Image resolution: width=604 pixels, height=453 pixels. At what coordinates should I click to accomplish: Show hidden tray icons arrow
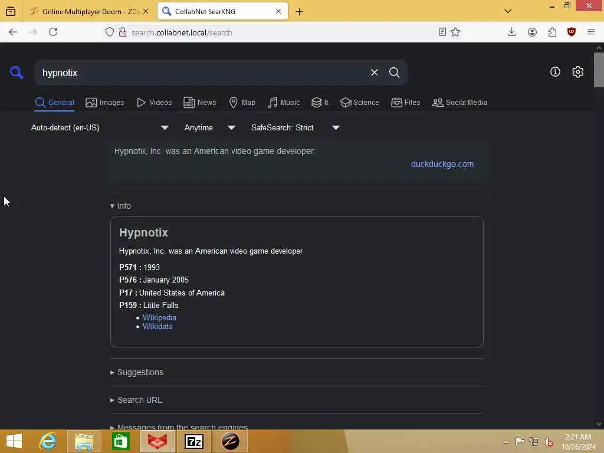tap(505, 442)
